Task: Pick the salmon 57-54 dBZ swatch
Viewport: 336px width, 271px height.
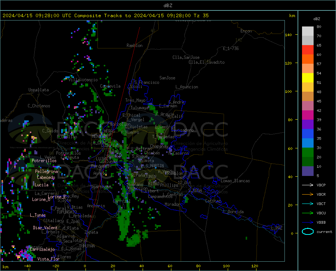Action: pos(308,69)
